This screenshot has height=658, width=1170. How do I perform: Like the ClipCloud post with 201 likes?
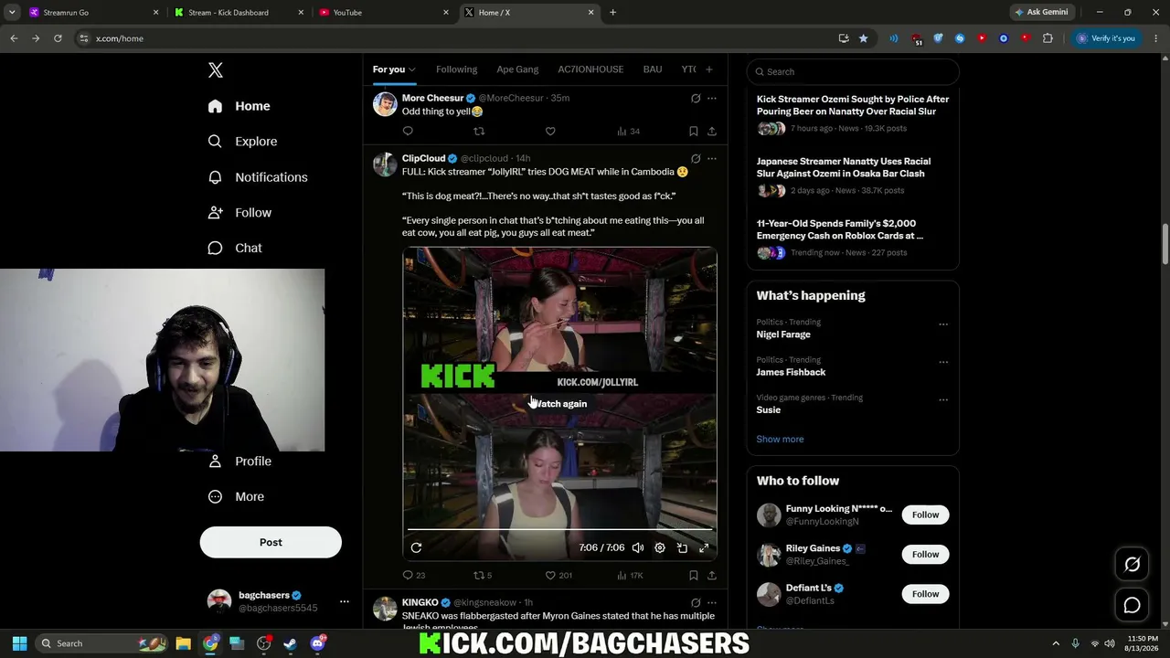(558, 576)
